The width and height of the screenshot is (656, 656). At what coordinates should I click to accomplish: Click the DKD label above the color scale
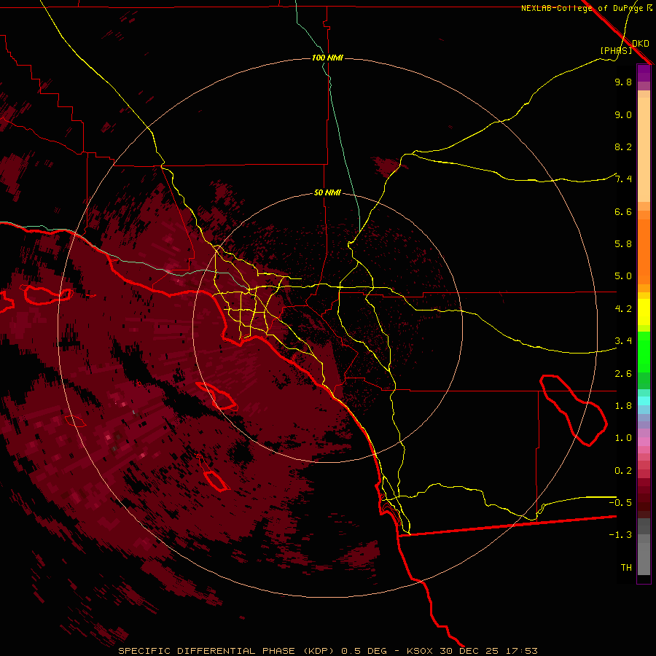click(641, 44)
